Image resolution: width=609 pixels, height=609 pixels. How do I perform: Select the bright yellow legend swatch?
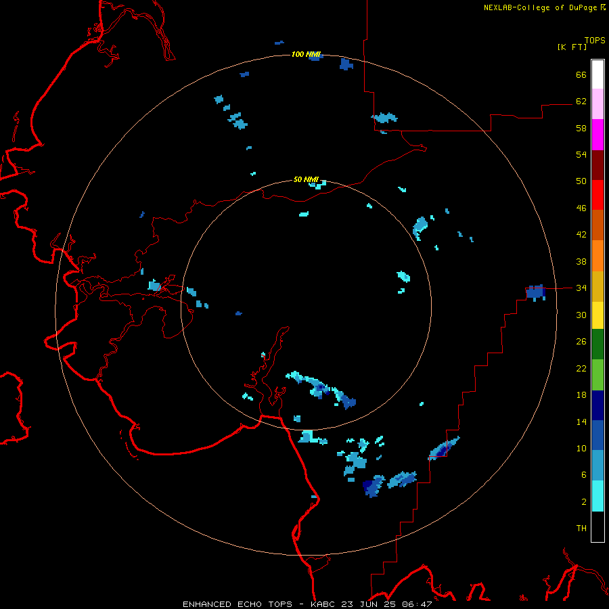click(x=597, y=315)
